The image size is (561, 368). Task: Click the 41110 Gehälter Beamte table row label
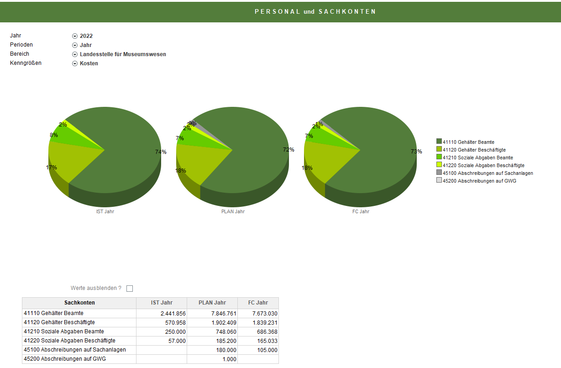click(53, 313)
